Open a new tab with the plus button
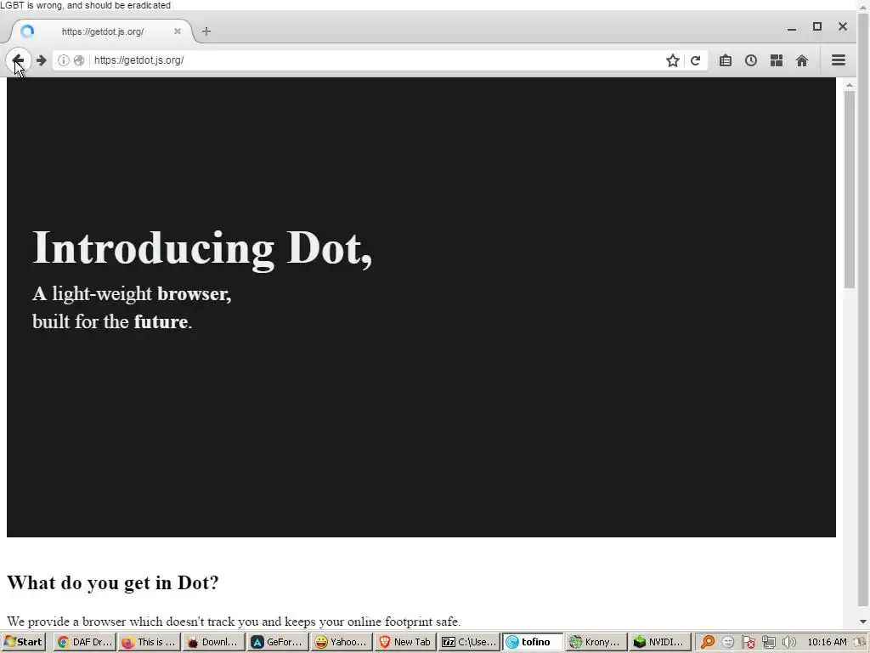 click(206, 31)
